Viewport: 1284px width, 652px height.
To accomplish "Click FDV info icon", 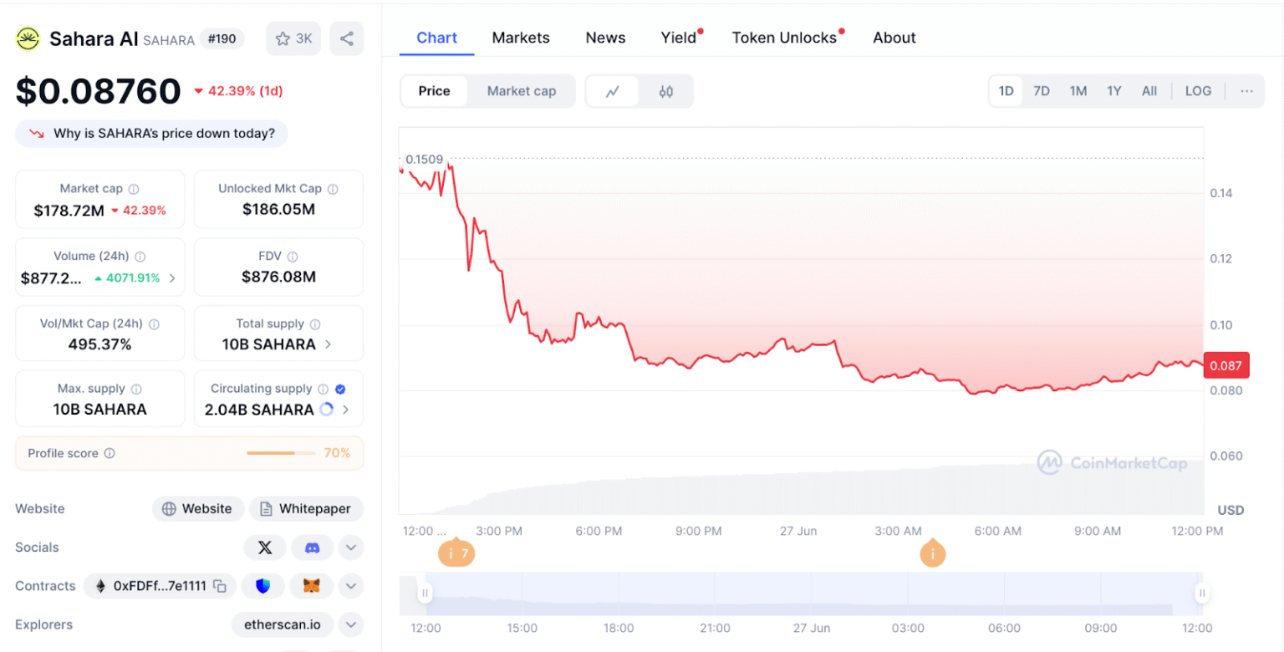I will (293, 257).
